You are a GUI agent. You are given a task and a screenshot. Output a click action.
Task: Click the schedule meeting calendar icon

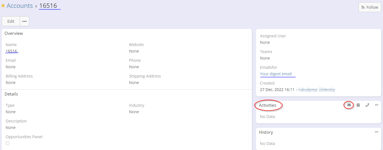pos(358,105)
